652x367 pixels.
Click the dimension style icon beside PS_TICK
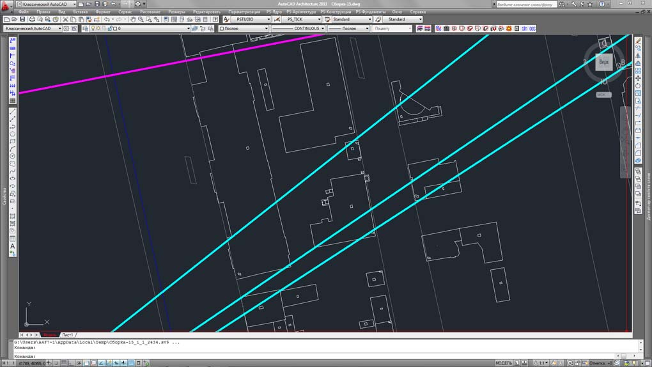[277, 20]
